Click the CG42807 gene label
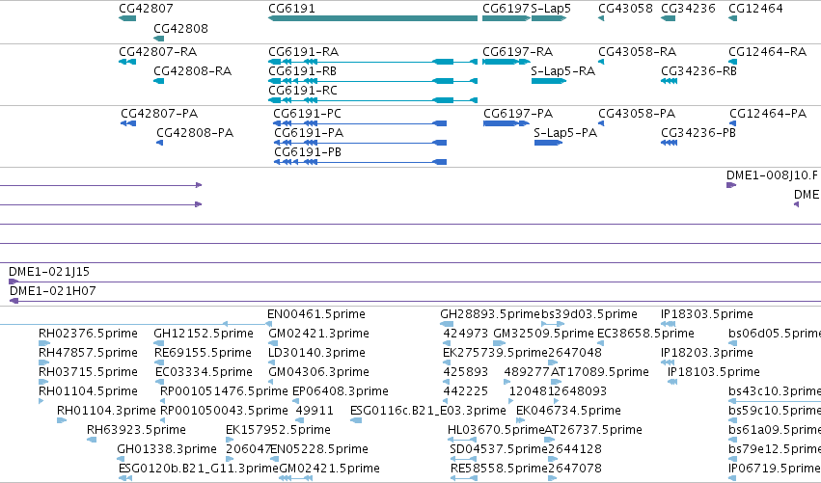This screenshot has height=483, width=821. [x=146, y=9]
